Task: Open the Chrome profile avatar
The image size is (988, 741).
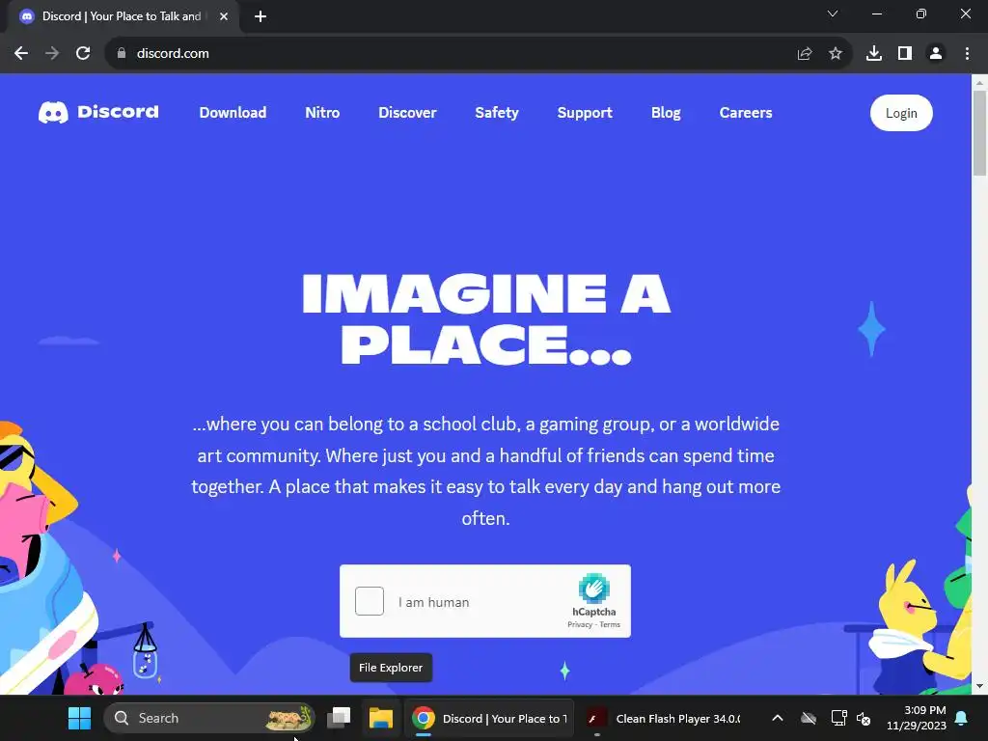Action: coord(936,54)
